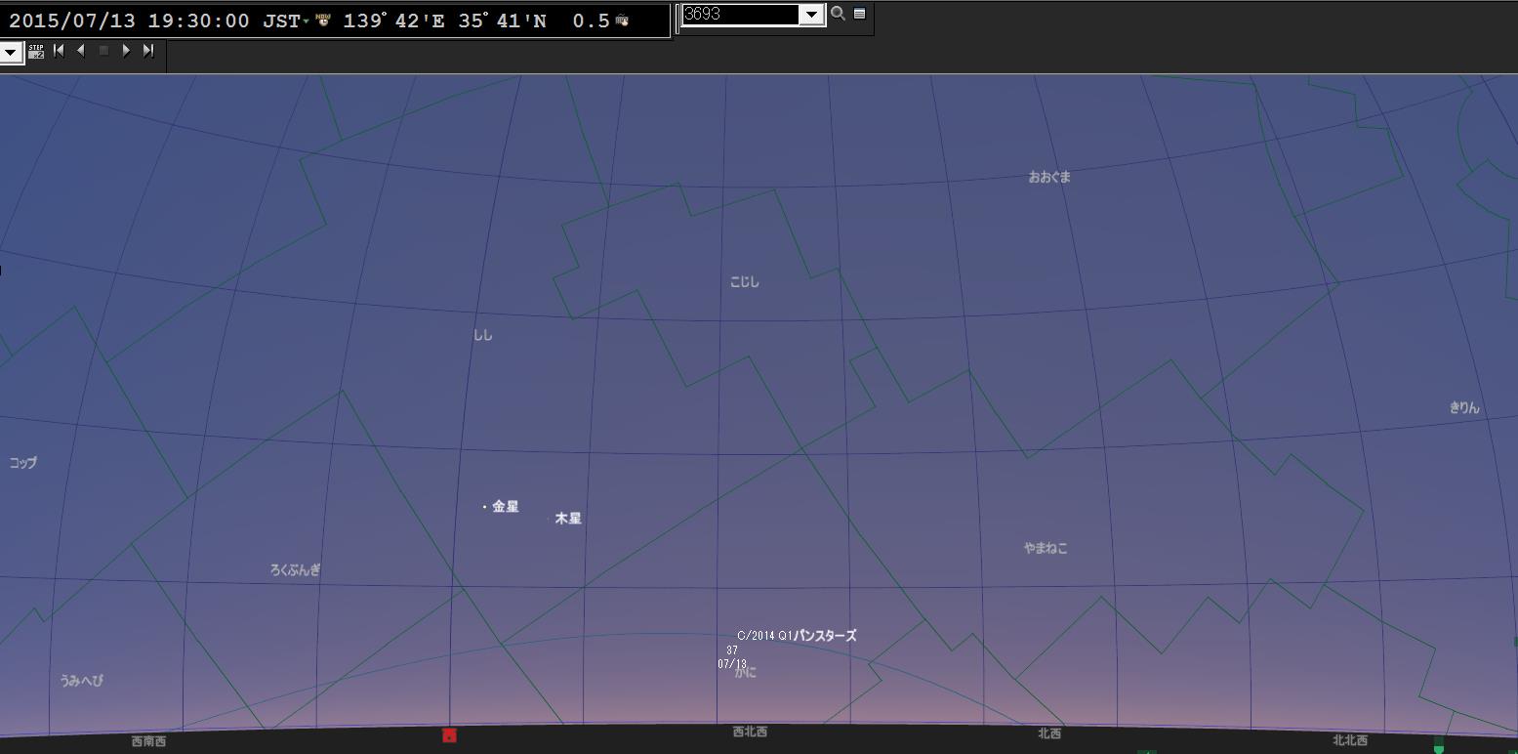
Task: Click the time 19:30:00 in the time bar
Action: [199, 21]
